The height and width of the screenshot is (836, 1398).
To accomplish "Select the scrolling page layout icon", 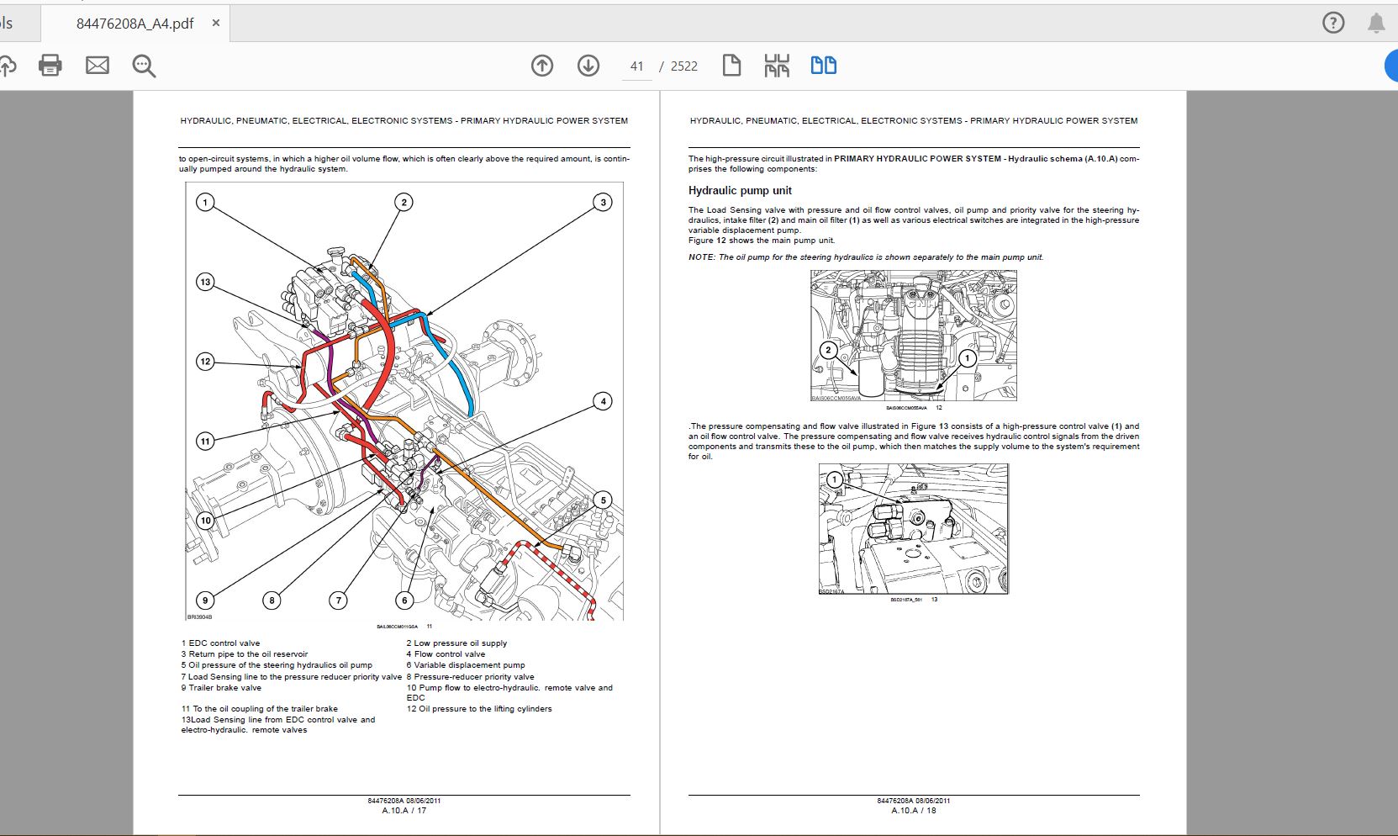I will click(x=777, y=66).
